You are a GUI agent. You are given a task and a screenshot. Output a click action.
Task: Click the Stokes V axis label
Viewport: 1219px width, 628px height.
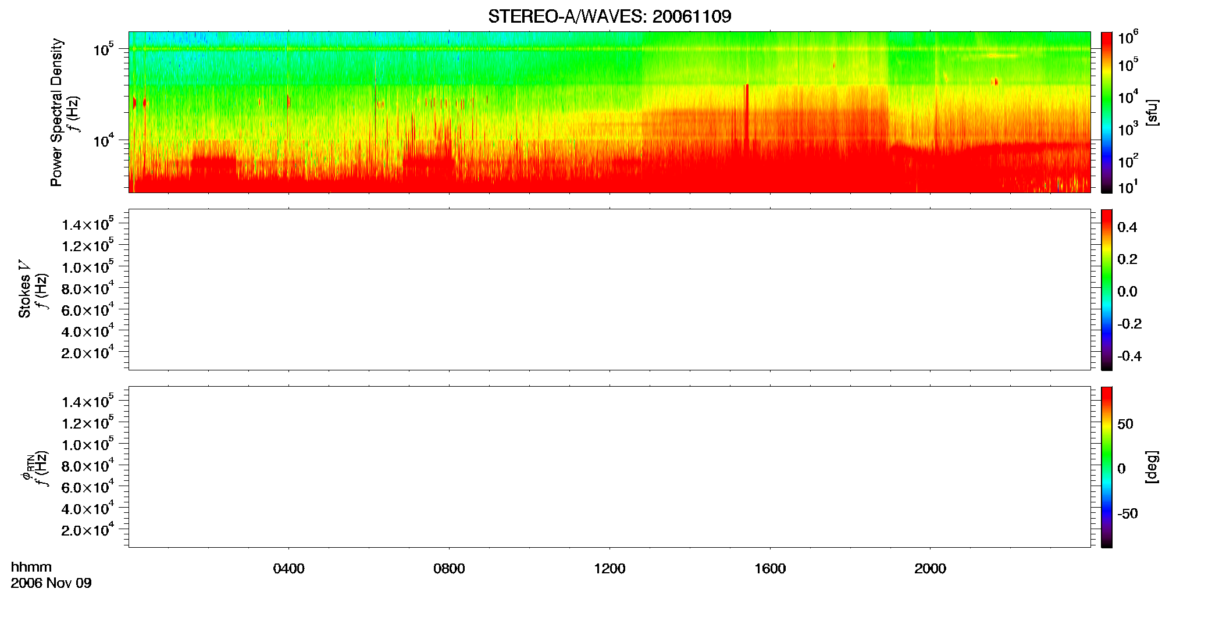[x=24, y=289]
